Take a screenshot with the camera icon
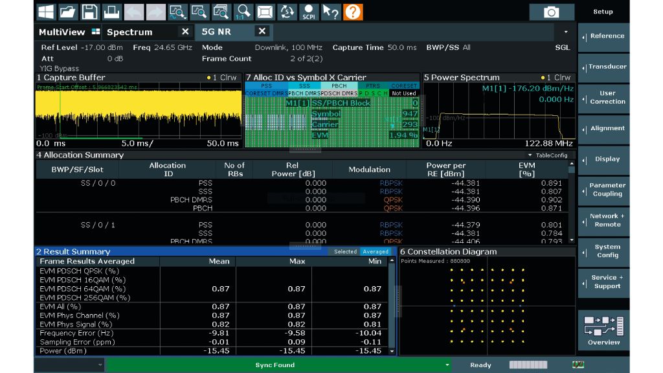663x373 pixels. [551, 12]
